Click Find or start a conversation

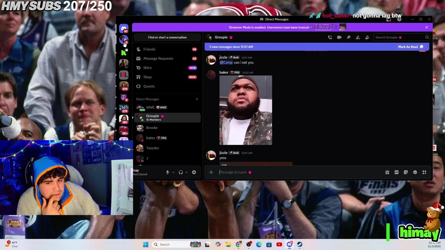click(x=167, y=37)
